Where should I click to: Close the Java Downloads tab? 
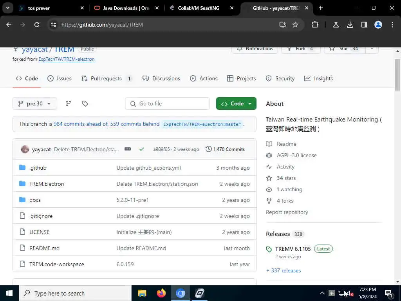tap(157, 8)
